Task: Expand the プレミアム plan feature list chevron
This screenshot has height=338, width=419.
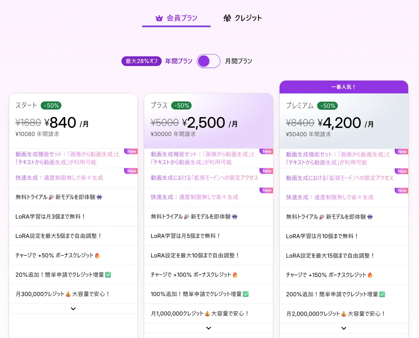Action: [344, 328]
